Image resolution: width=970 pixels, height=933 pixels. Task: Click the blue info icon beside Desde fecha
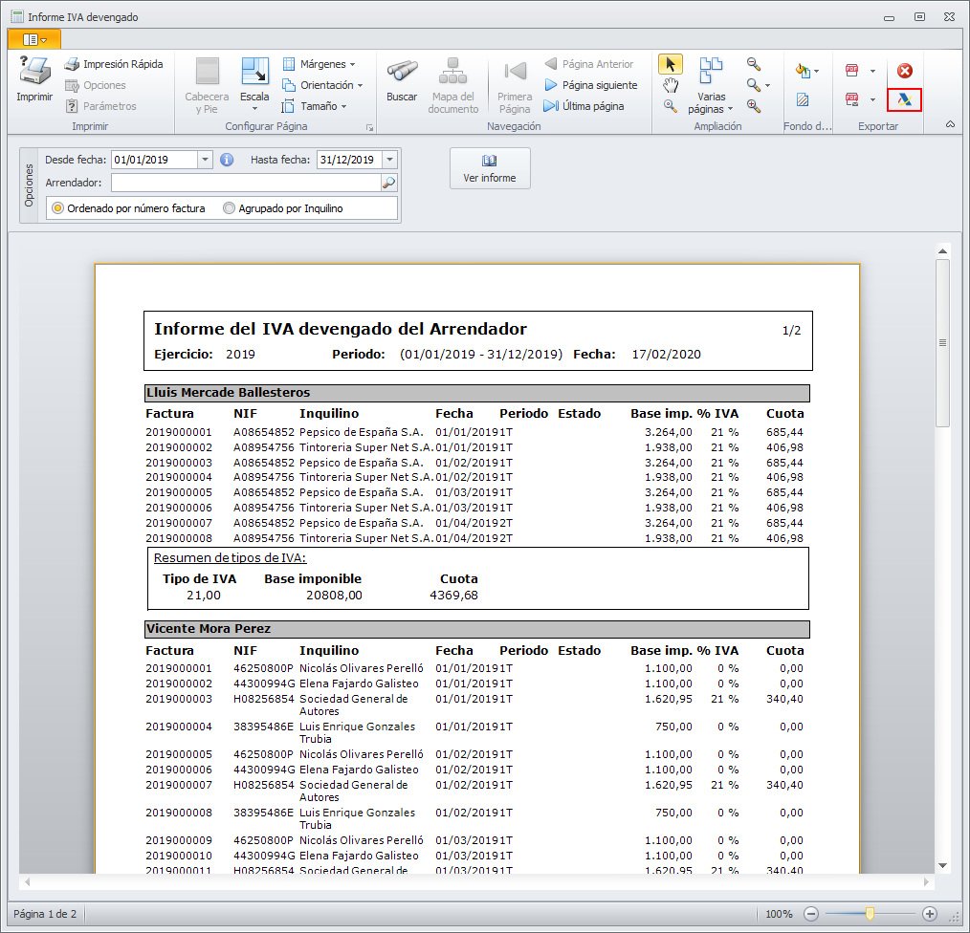227,160
